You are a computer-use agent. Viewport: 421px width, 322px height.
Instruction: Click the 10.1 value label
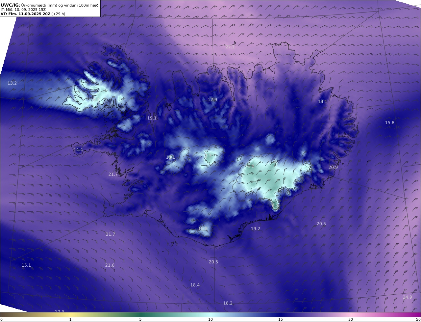click(x=171, y=157)
